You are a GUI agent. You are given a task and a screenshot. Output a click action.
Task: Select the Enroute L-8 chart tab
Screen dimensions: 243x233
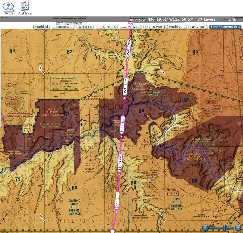106,27
